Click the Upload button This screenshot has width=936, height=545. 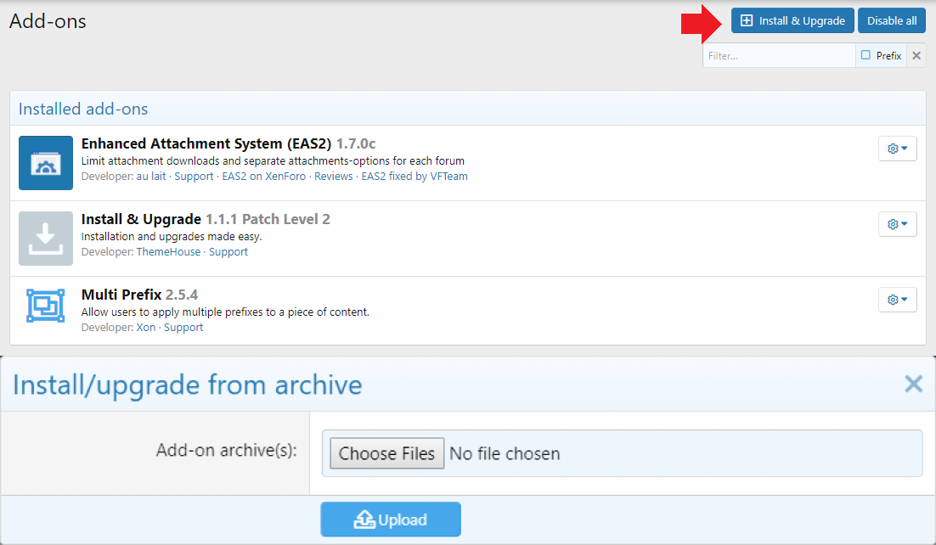[391, 520]
